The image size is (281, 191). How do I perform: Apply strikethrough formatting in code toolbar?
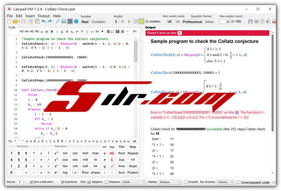(67, 32)
